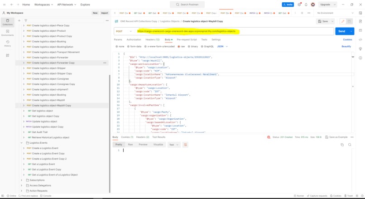Open the Workspaces dropdown menu
Viewport: 365px width, 199px height.
point(43,5)
